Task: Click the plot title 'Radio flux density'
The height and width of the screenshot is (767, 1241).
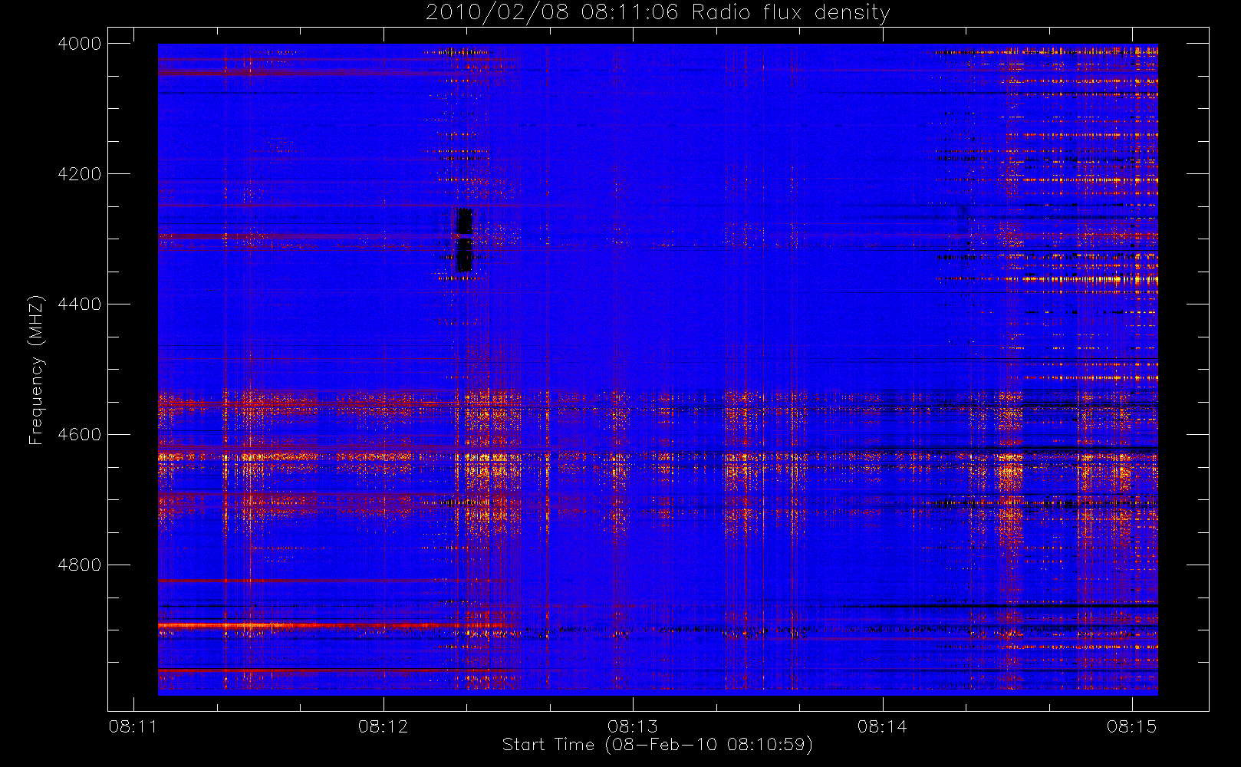Action: click(790, 13)
